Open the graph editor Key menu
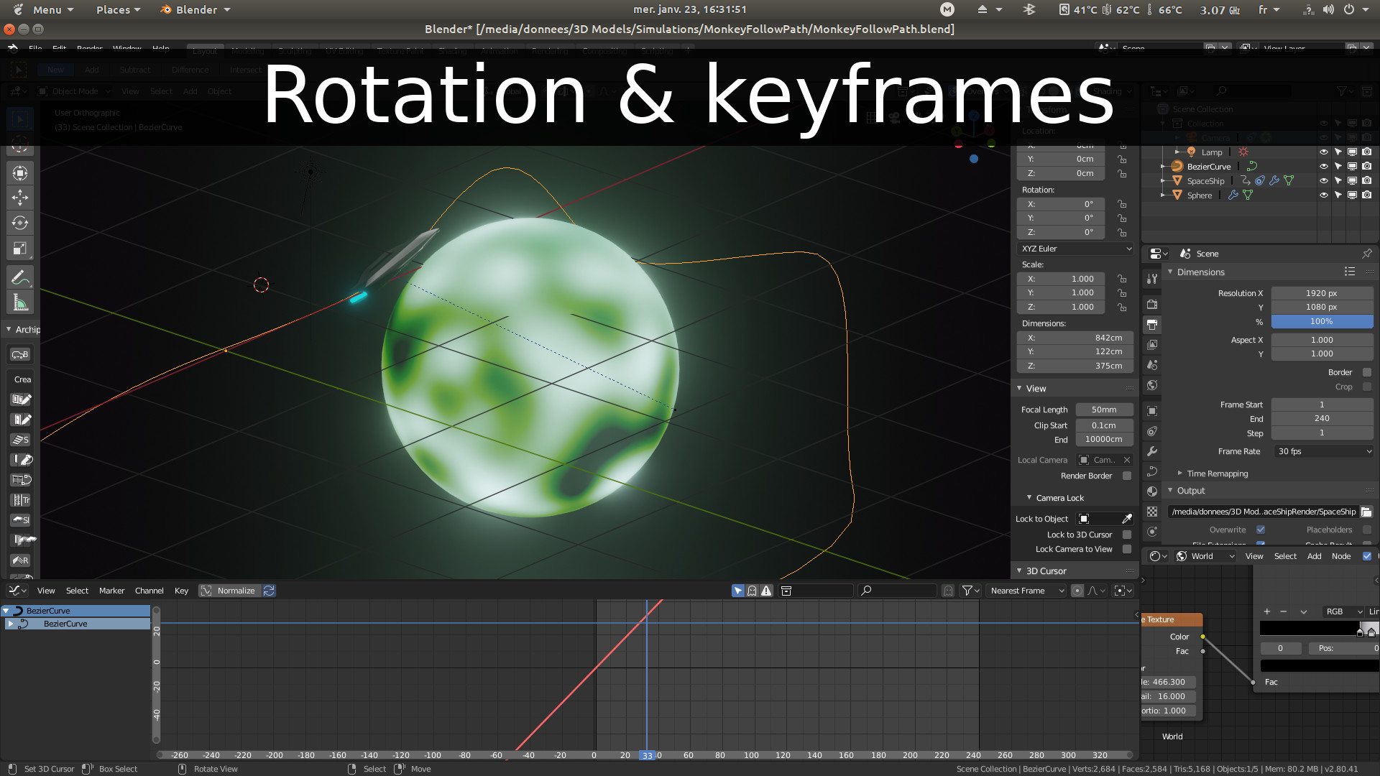 click(181, 591)
